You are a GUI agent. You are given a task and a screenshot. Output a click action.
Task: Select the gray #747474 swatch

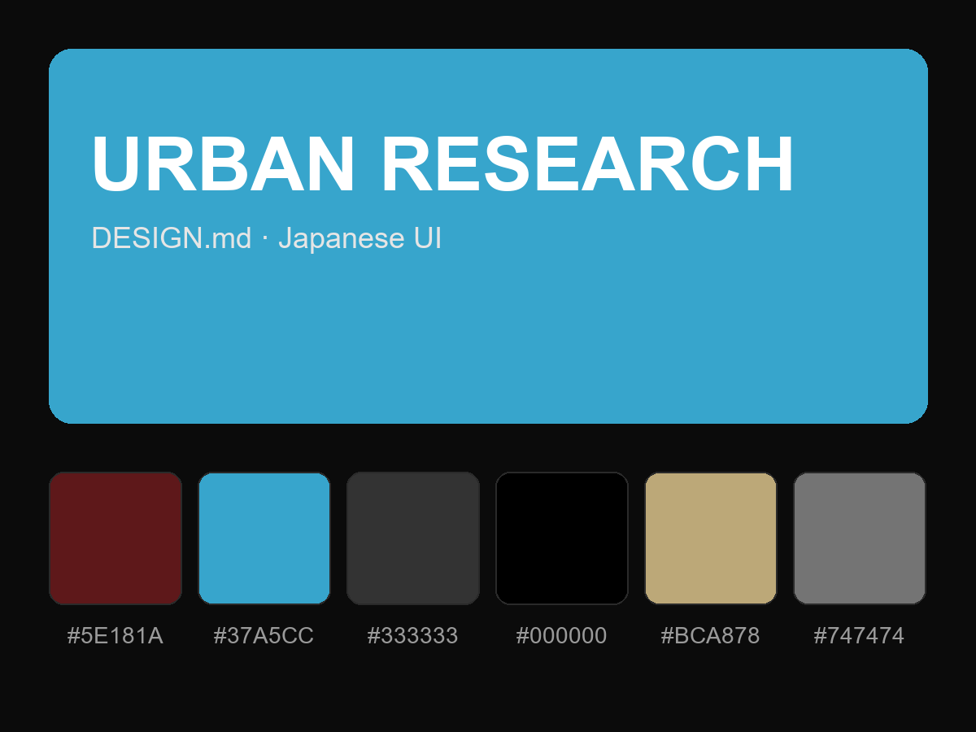pos(860,538)
